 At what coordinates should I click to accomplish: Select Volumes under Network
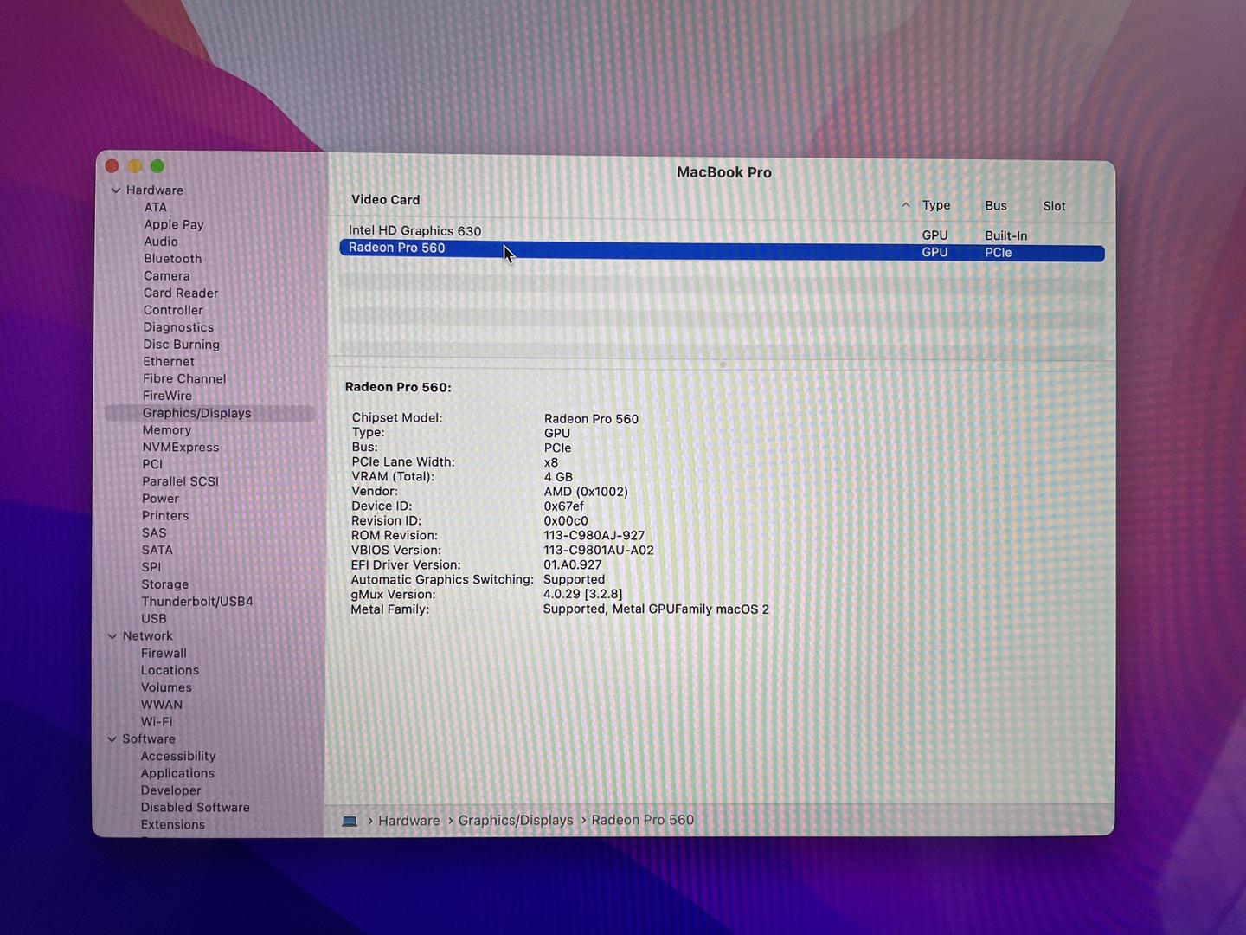(x=166, y=688)
